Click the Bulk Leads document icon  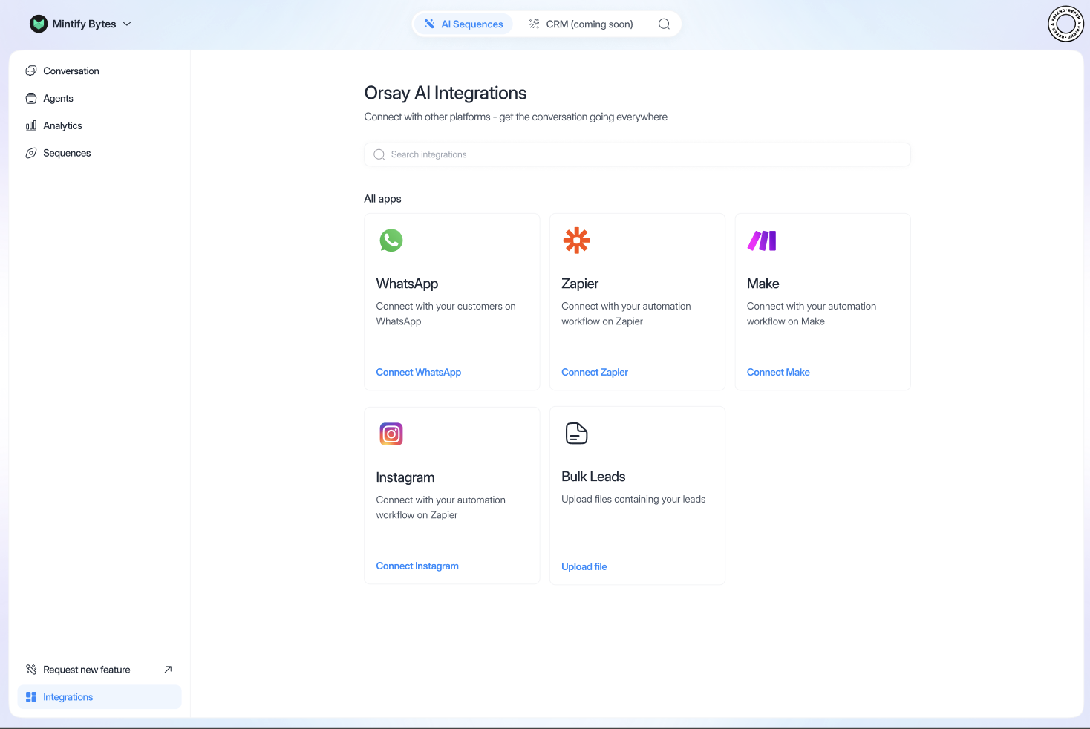(x=576, y=434)
